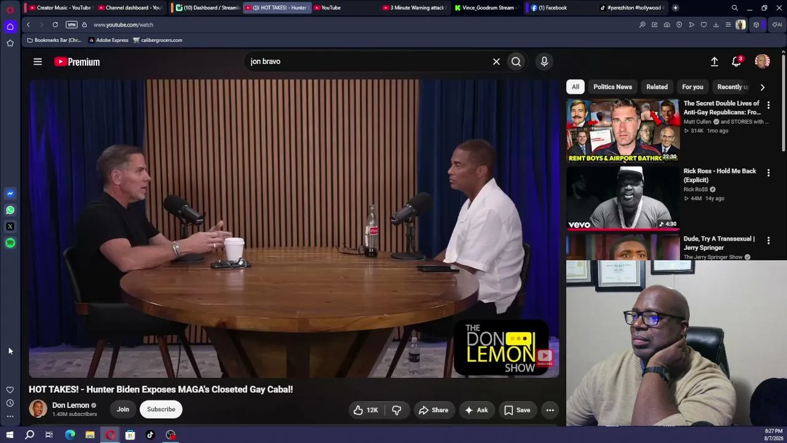Screen dimensions: 787x443
Task: Open Windows Start menu
Action: pyautogui.click(x=10, y=435)
